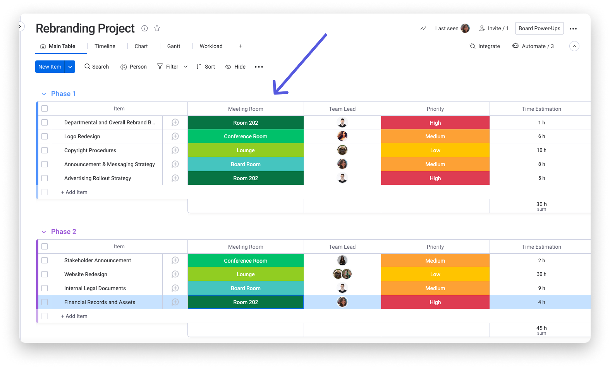Click the Hide columns icon
Image resolution: width=610 pixels, height=368 pixels.
(x=228, y=67)
